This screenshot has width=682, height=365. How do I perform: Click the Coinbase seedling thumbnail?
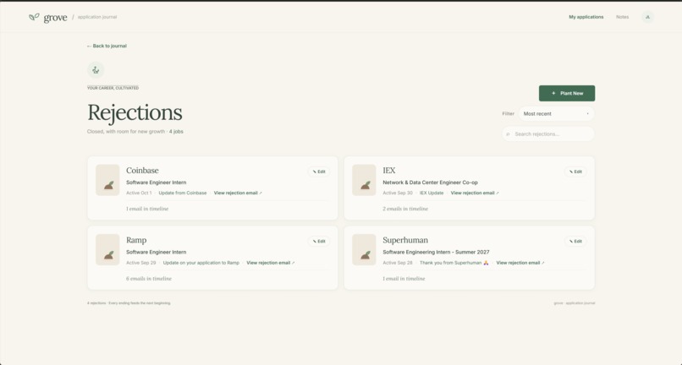tap(107, 180)
